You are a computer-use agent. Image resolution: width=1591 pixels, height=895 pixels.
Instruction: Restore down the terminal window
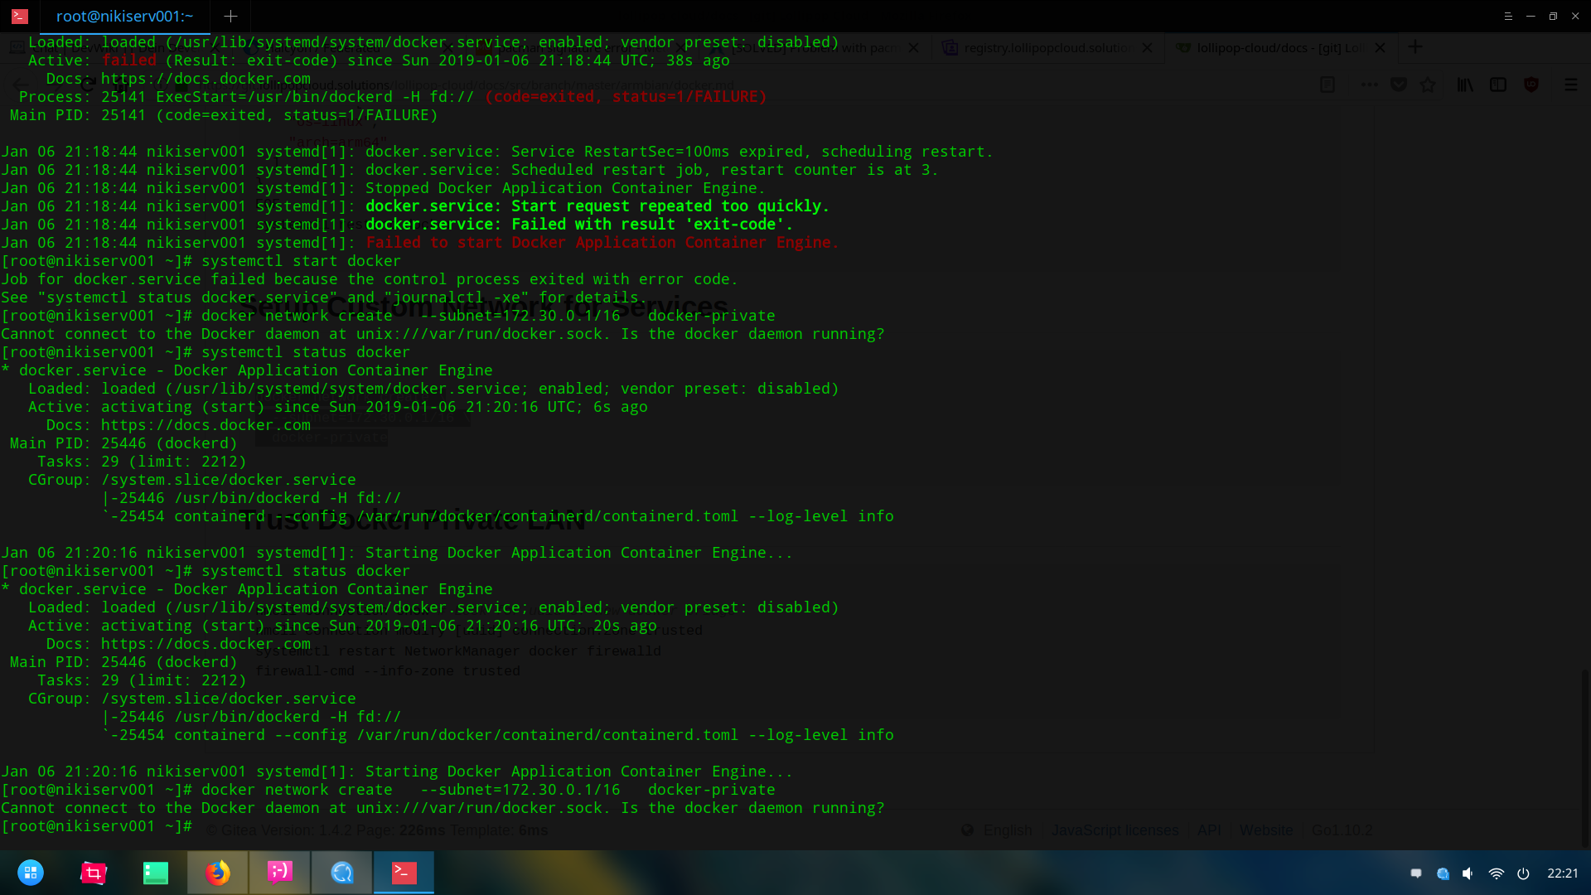(1553, 17)
